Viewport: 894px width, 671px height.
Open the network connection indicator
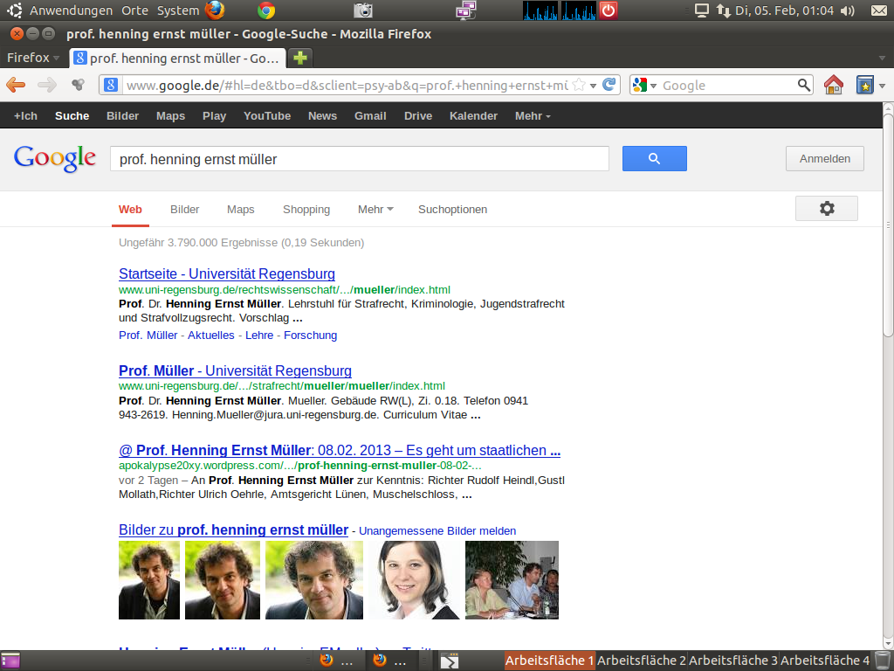click(724, 10)
